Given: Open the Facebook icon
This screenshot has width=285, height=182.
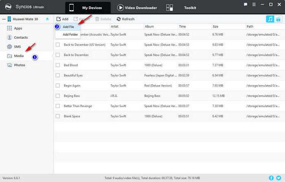Looking at the screenshot, I should 271,178.
